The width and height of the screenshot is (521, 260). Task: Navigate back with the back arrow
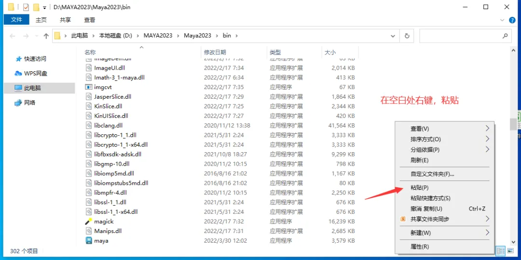12,36
